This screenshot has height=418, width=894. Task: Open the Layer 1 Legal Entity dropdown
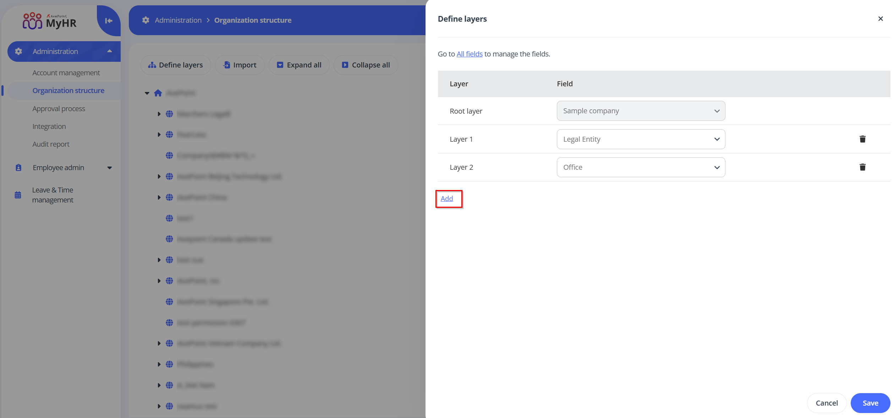641,139
